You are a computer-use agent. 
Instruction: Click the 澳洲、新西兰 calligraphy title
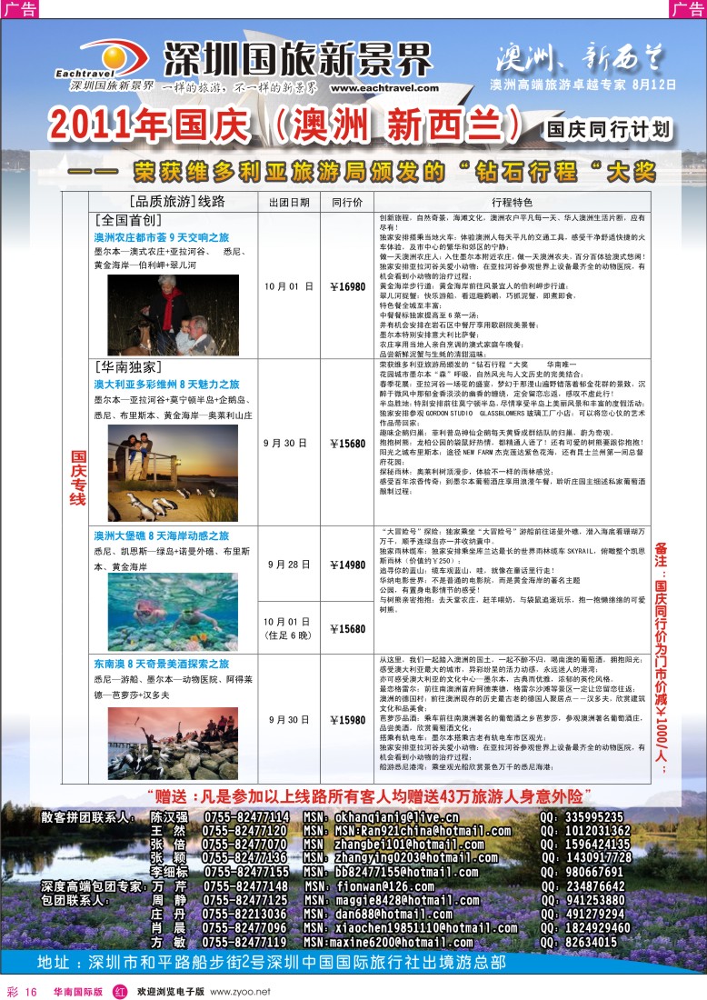[579, 58]
